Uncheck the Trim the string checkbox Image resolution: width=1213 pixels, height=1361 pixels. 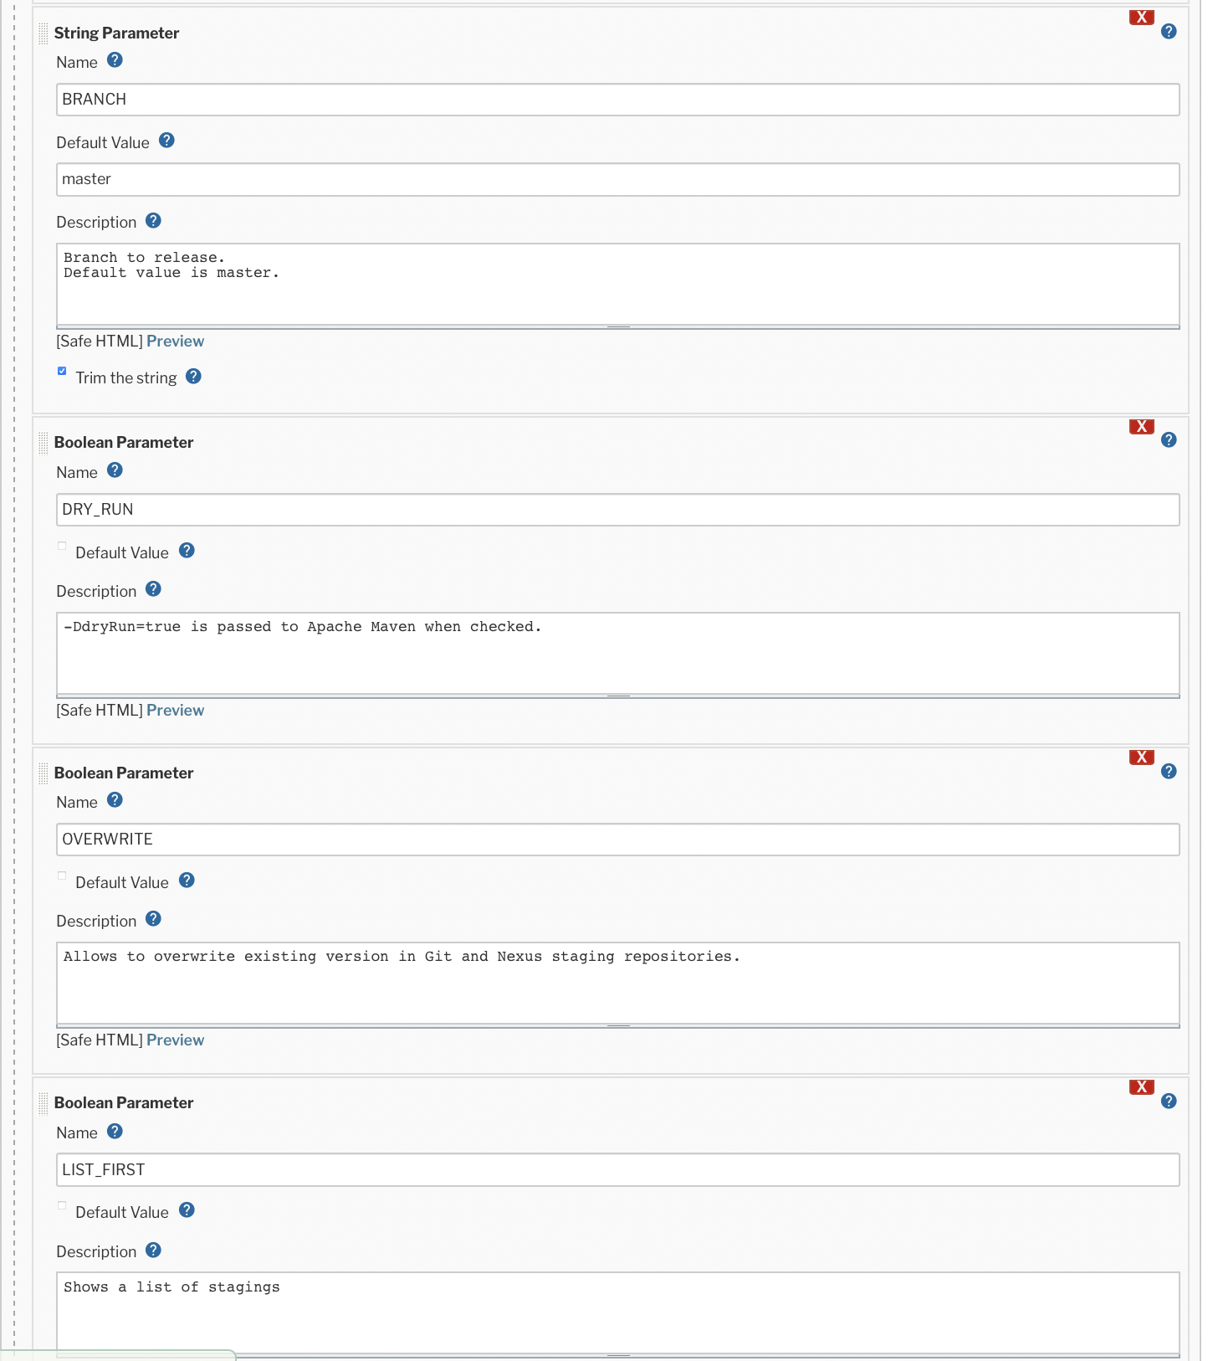[62, 371]
